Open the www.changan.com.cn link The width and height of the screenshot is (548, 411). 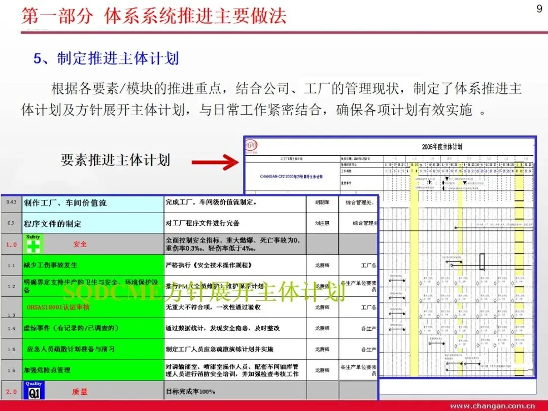tap(492, 406)
